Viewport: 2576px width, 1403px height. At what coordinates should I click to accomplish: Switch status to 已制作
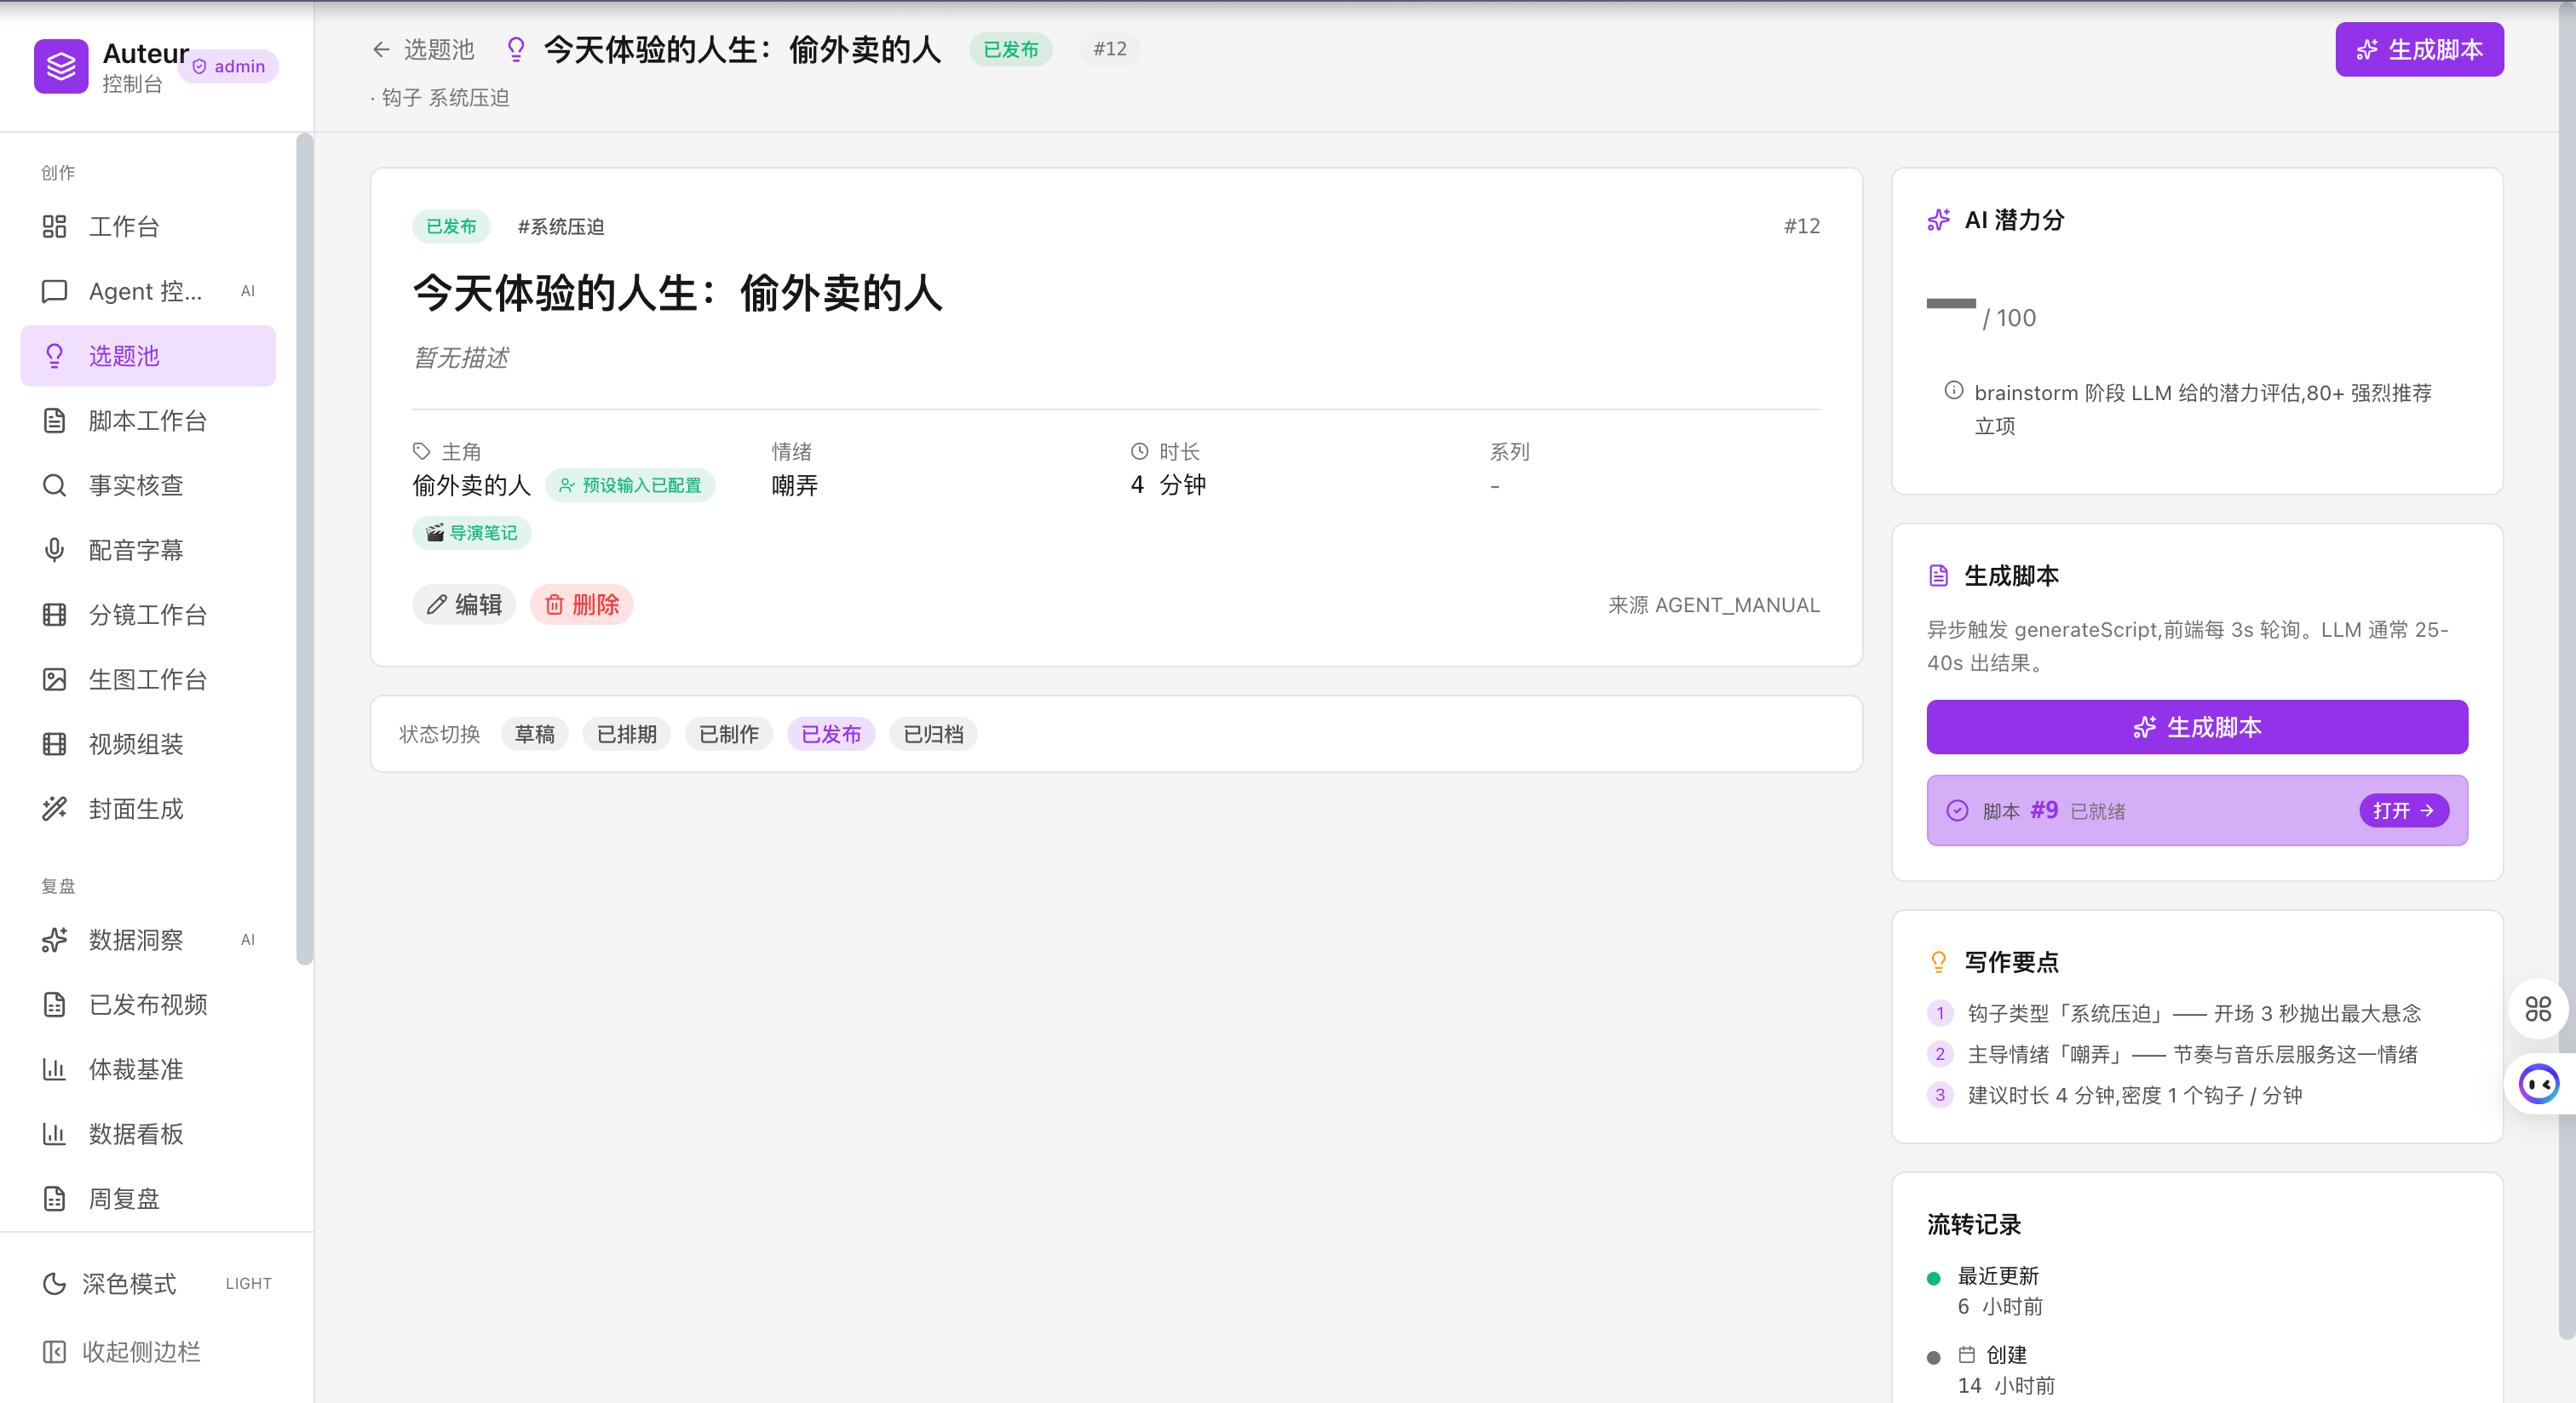(x=729, y=735)
